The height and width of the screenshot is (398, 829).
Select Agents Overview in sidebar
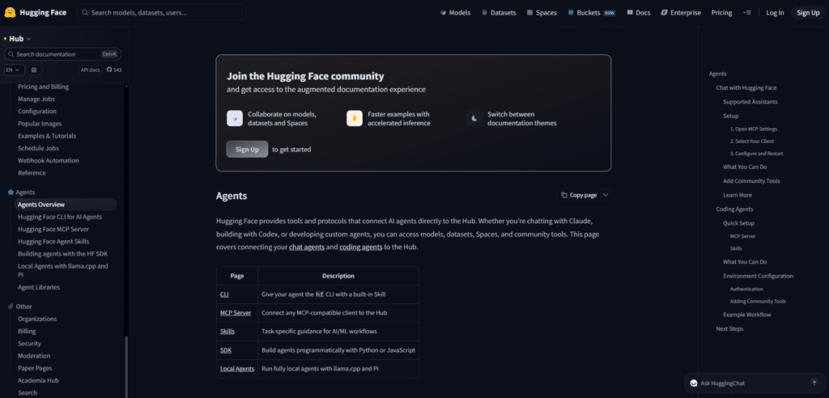[66, 205]
